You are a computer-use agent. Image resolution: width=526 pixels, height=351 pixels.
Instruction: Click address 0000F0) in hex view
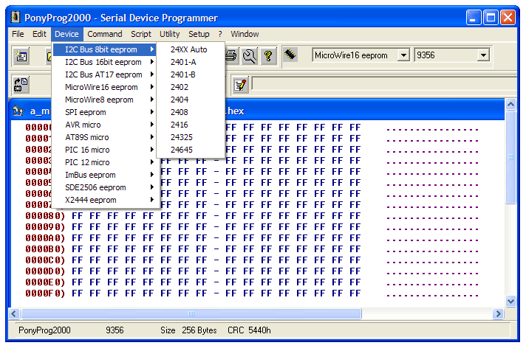45,293
